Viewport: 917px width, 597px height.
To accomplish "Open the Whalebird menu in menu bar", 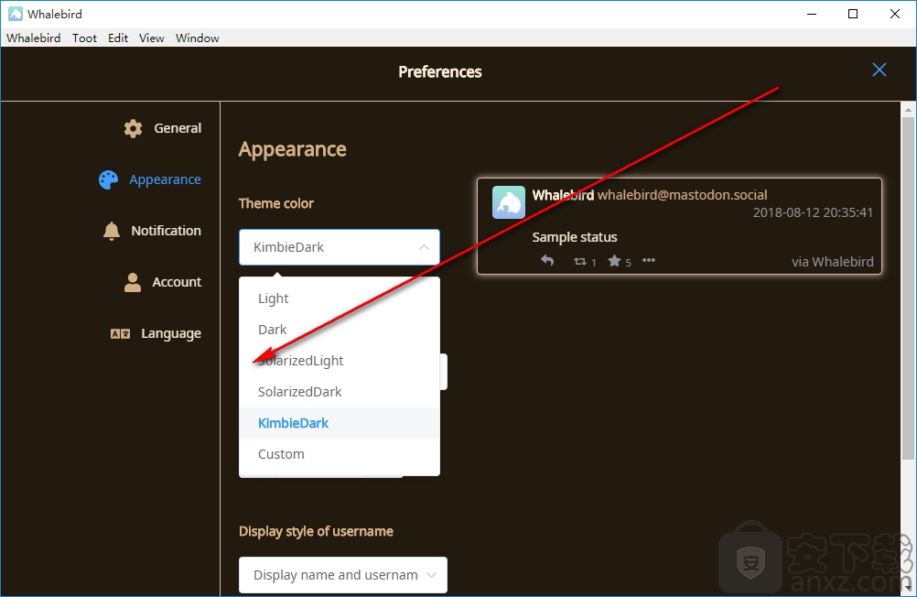I will [x=33, y=38].
